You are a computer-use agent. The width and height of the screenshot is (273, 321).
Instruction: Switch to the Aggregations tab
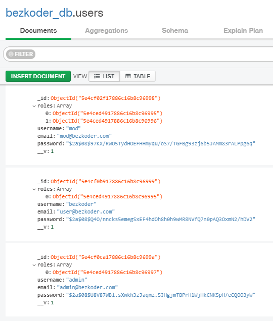[107, 30]
